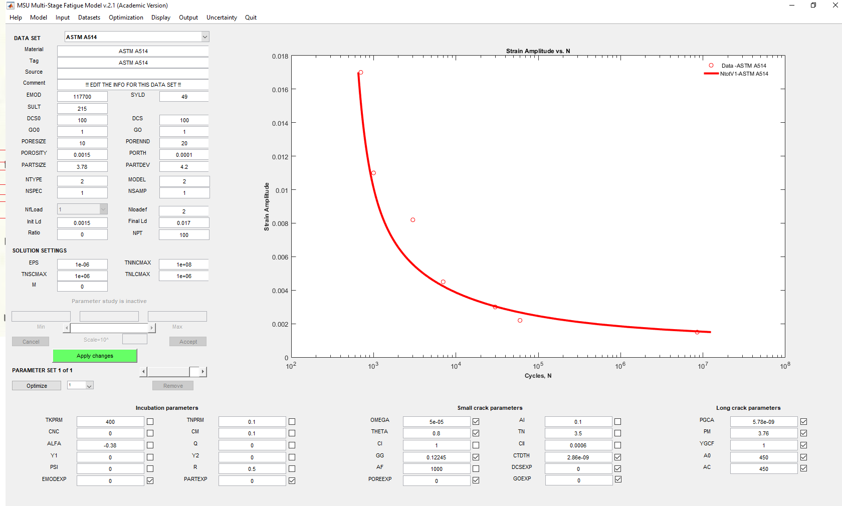Image resolution: width=842 pixels, height=506 pixels.
Task: Toggle the OMEGA parameter checkbox
Action: click(x=476, y=422)
